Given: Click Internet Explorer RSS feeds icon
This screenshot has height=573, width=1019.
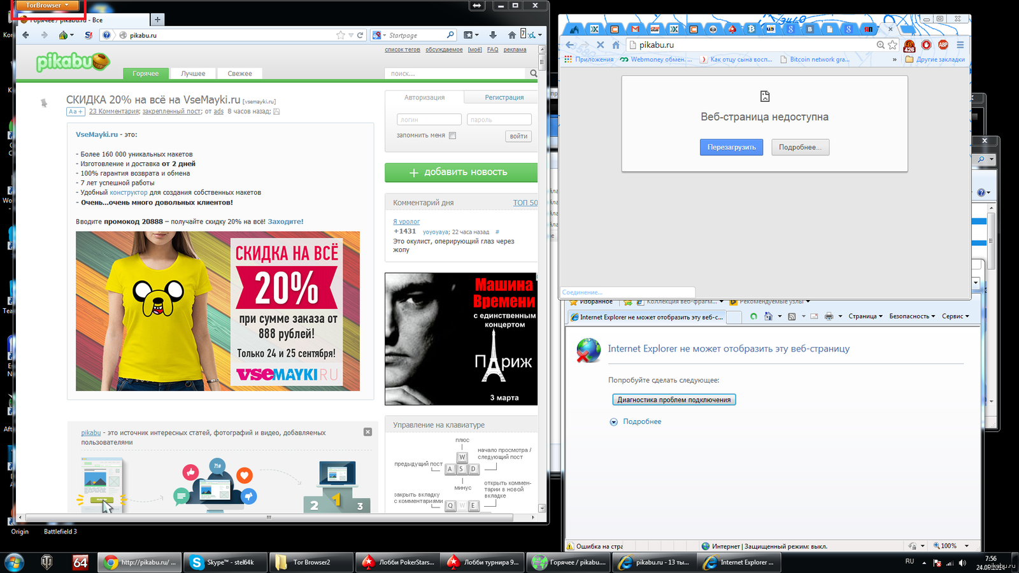Looking at the screenshot, I should [792, 316].
